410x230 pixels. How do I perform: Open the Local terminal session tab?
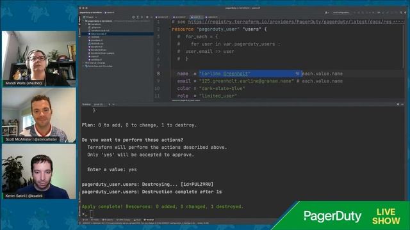click(x=99, y=104)
